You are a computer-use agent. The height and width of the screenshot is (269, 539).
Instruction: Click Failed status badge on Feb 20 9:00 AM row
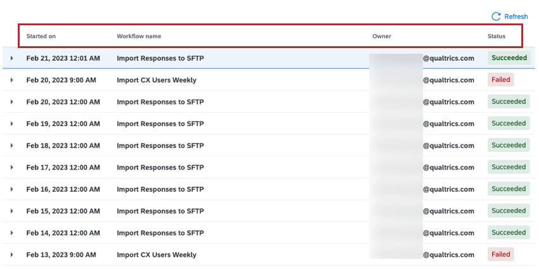click(x=500, y=80)
